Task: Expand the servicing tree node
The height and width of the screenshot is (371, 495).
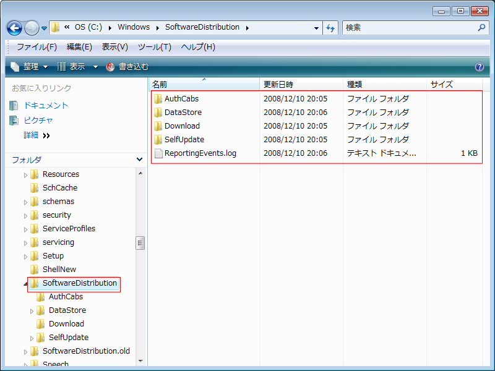Action: click(x=25, y=243)
